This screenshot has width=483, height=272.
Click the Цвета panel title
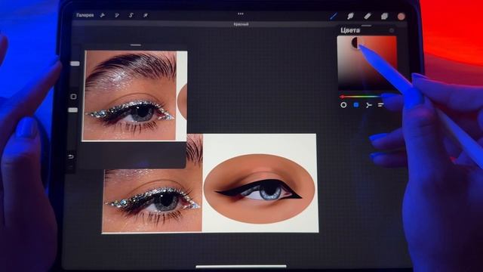coord(350,30)
